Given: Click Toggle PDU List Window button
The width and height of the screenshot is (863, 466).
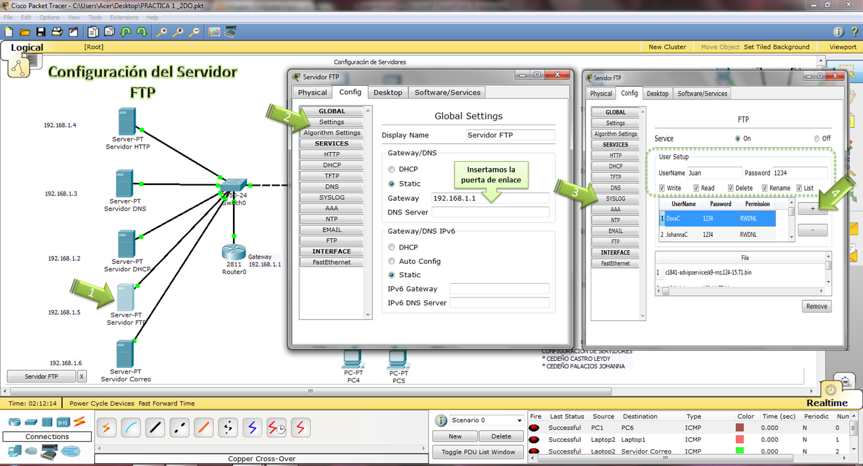Looking at the screenshot, I should [478, 452].
